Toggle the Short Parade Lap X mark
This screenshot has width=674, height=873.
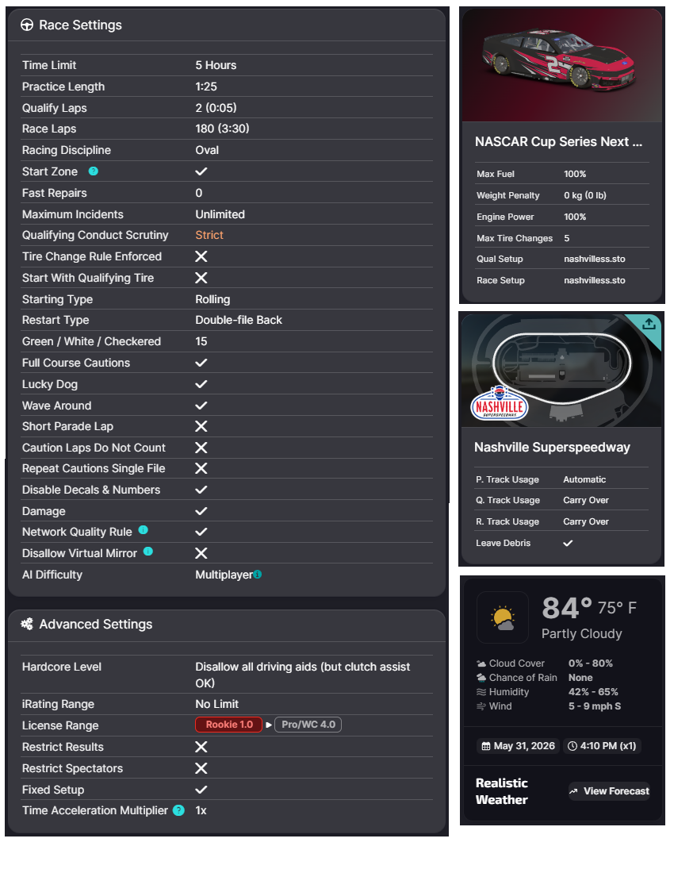pos(201,426)
